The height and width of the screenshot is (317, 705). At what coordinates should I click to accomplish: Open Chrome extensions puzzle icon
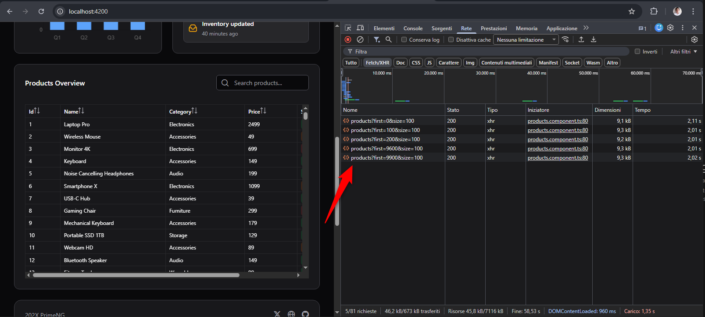pyautogui.click(x=654, y=11)
